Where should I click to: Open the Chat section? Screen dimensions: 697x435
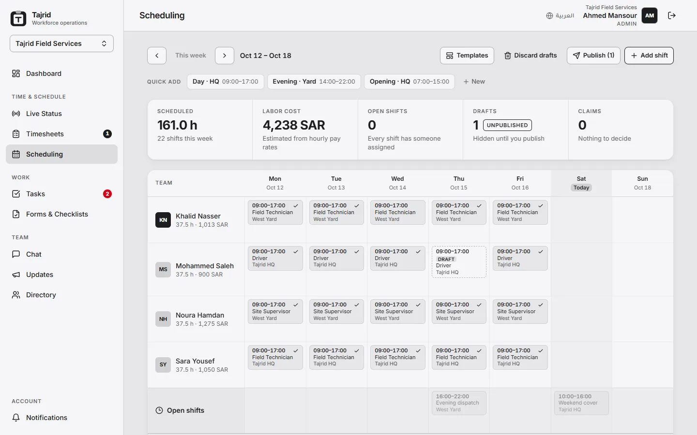pyautogui.click(x=61, y=254)
